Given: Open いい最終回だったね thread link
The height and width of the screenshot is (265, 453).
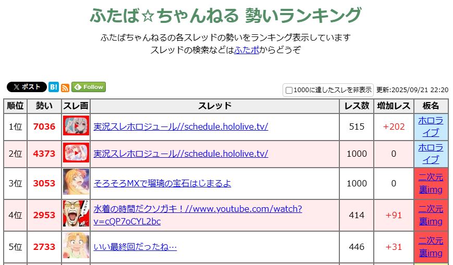Looking at the screenshot, I should [135, 247].
